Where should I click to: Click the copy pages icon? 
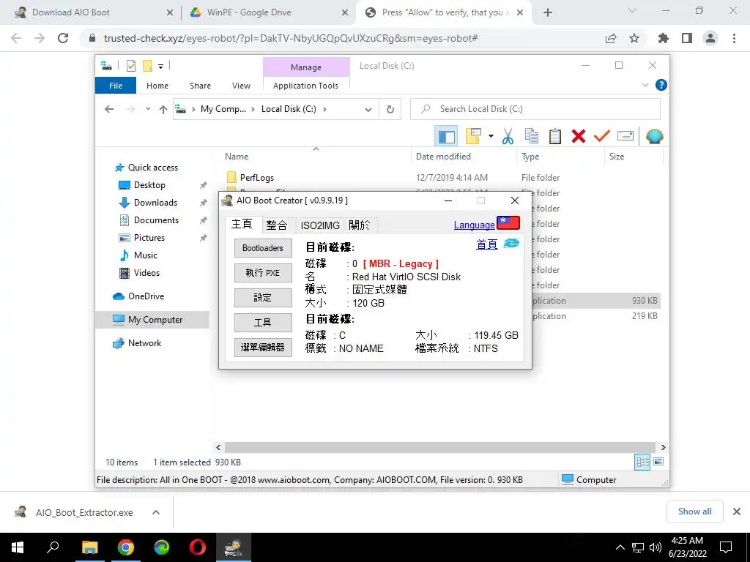point(532,136)
